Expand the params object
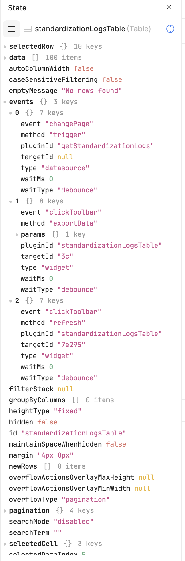The image size is (185, 561). click(17, 234)
